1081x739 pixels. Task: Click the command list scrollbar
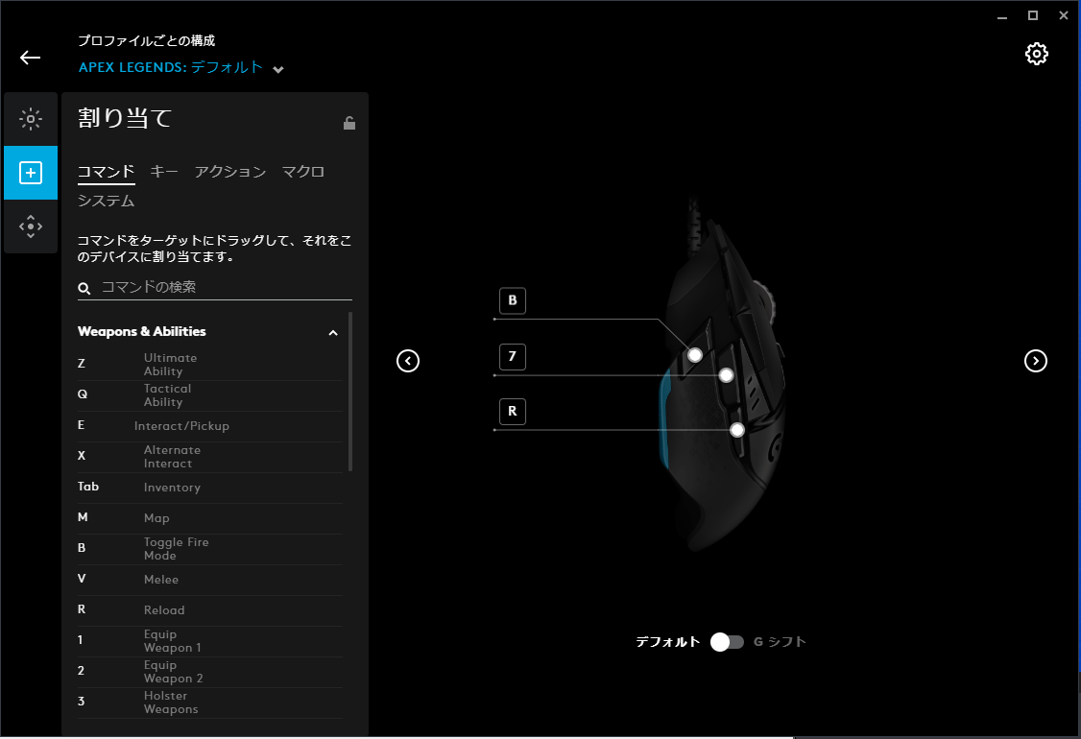click(x=350, y=392)
